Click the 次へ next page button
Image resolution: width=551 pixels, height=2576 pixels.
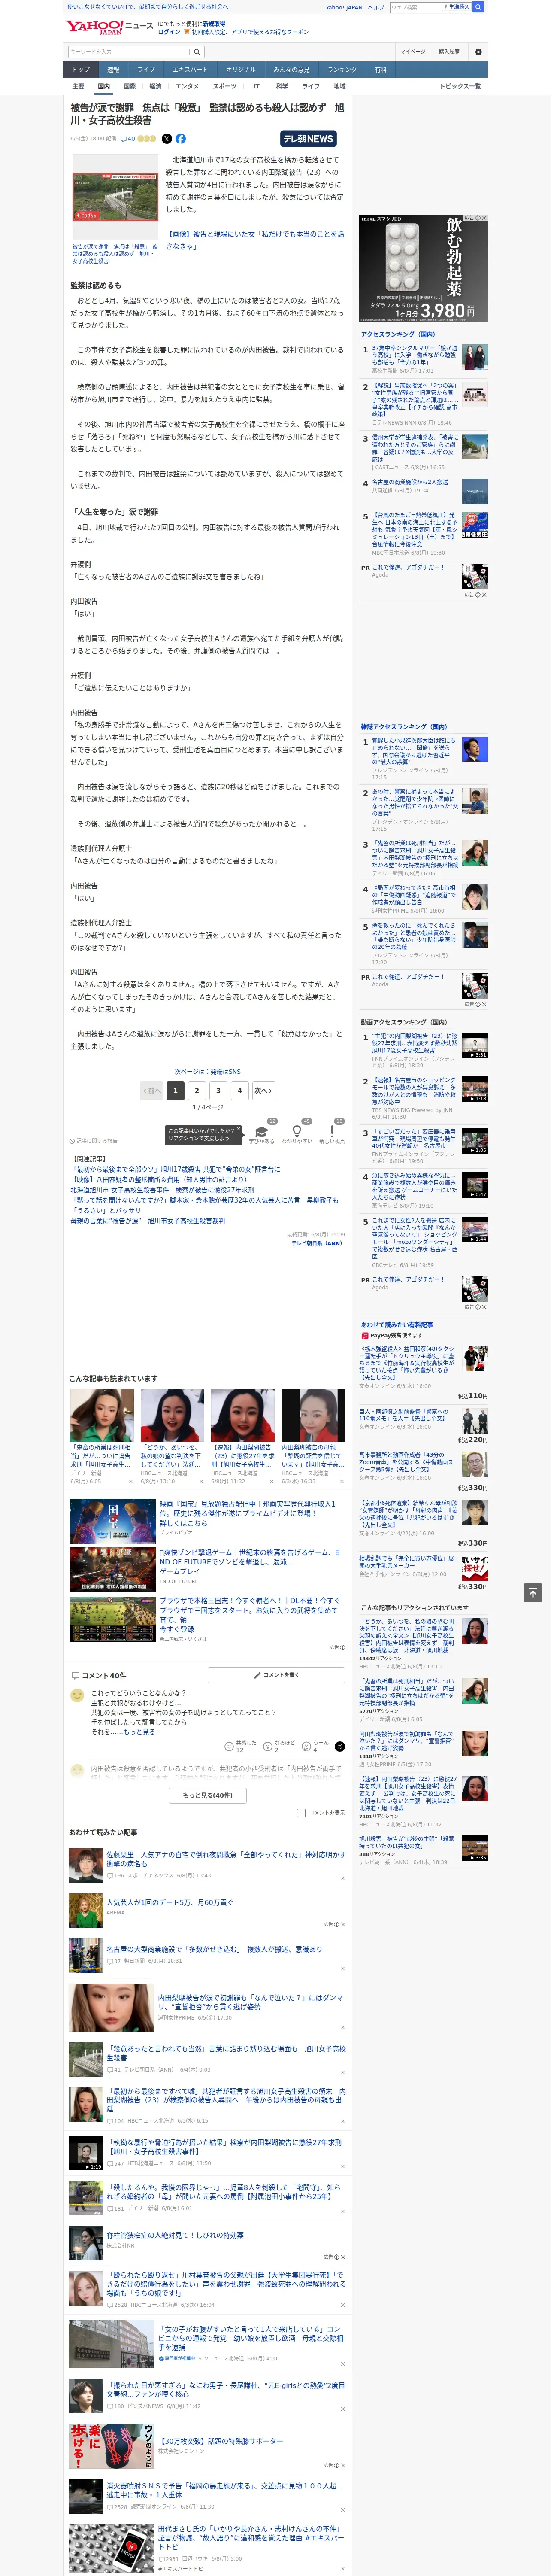263,1091
